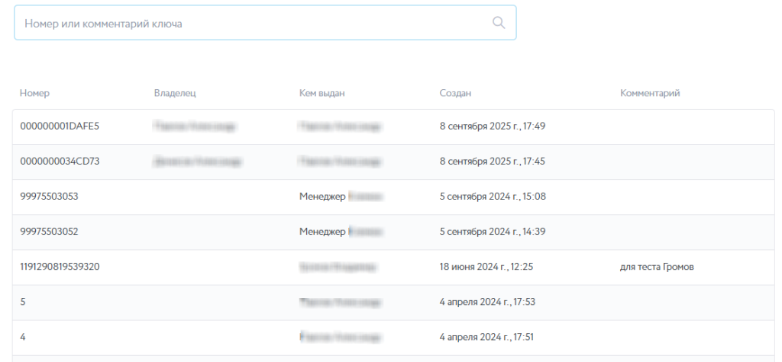
Task: Select the row with key number 5
Action: [x=23, y=302]
